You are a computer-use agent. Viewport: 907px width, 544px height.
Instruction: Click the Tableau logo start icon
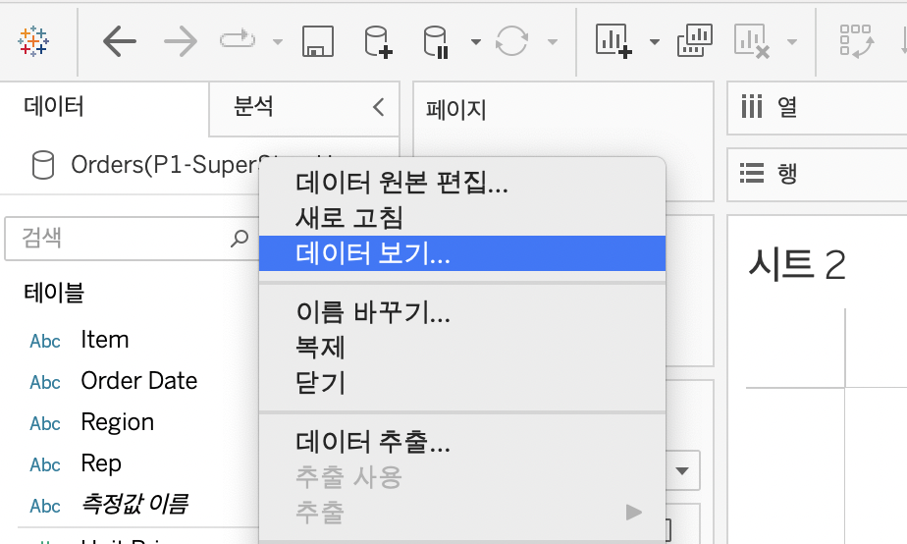pyautogui.click(x=33, y=41)
